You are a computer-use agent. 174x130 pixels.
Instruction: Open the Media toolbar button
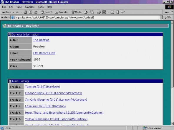[x=76, y=12]
